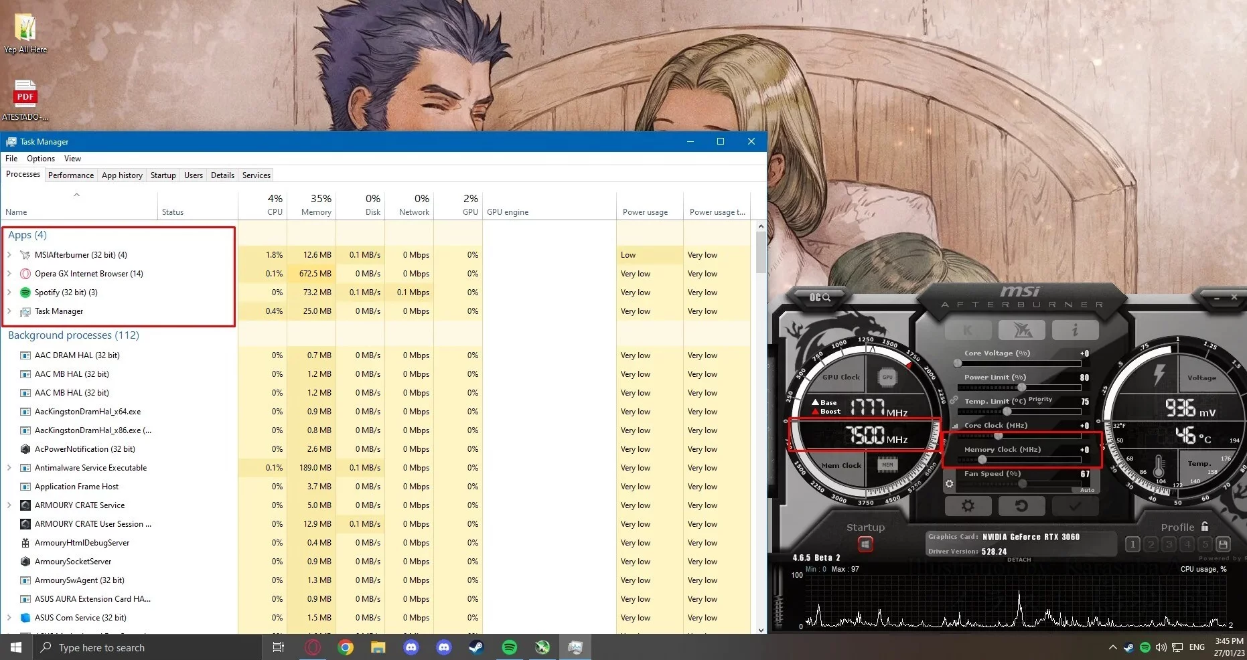Screen dimensions: 1247x660
Task: Open Afterburner settings gear button
Action: [x=968, y=506]
